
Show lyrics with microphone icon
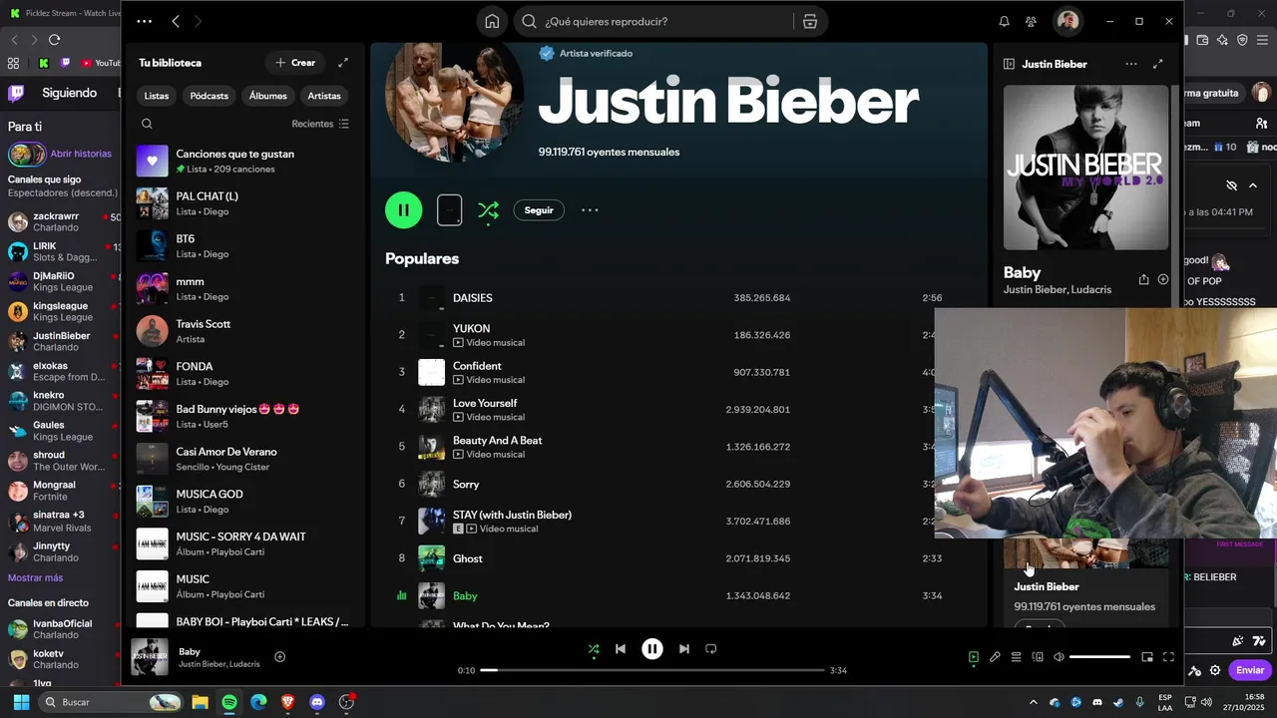coord(995,657)
